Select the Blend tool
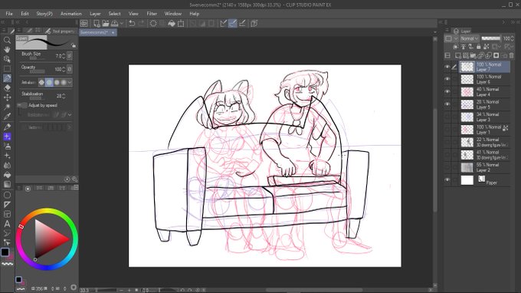This screenshot has width=521, height=293. click(x=7, y=165)
